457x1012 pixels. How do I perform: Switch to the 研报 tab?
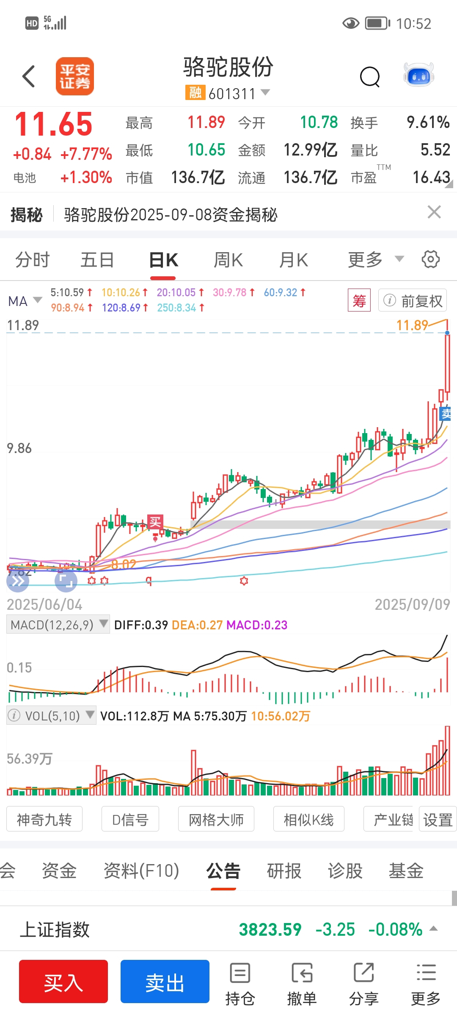(x=284, y=871)
